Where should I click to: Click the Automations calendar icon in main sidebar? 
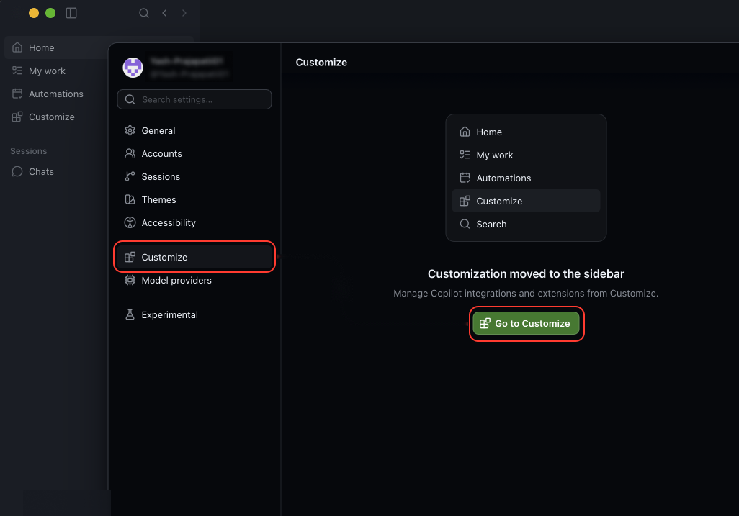coord(17,94)
